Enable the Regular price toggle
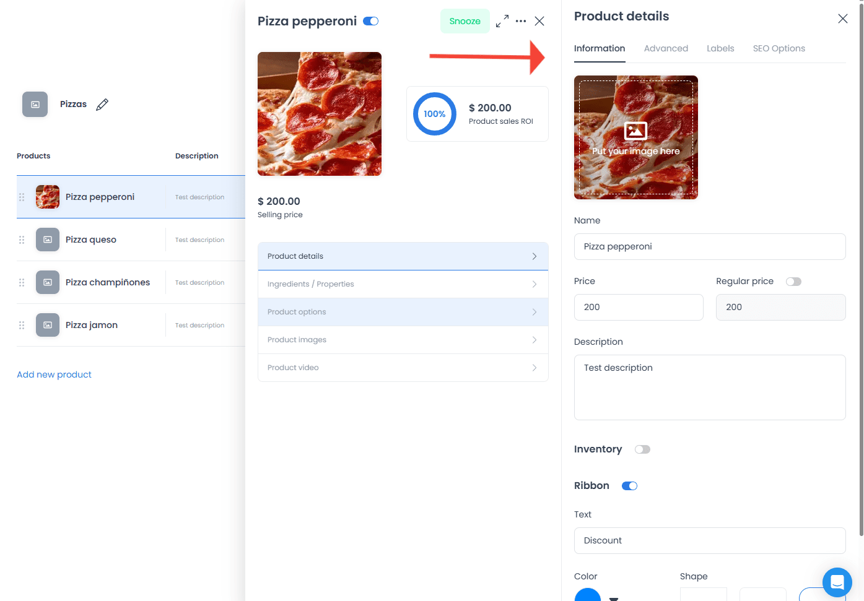Image resolution: width=864 pixels, height=601 pixels. point(793,282)
